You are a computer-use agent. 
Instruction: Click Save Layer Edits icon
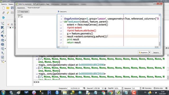click(12, 13)
